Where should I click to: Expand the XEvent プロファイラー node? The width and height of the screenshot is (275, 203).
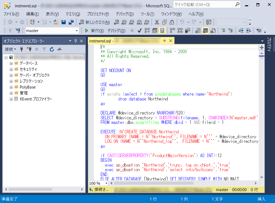click(x=11, y=99)
